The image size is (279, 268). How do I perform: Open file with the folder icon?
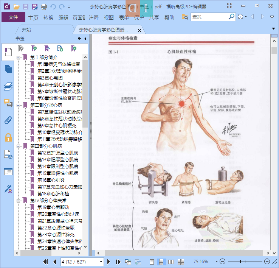coord(16,7)
